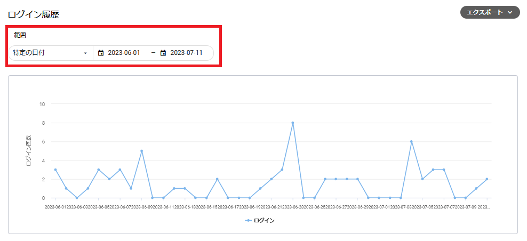This screenshot has height=241, width=527.
Task: Click the エクスポート button
Action: (x=485, y=12)
